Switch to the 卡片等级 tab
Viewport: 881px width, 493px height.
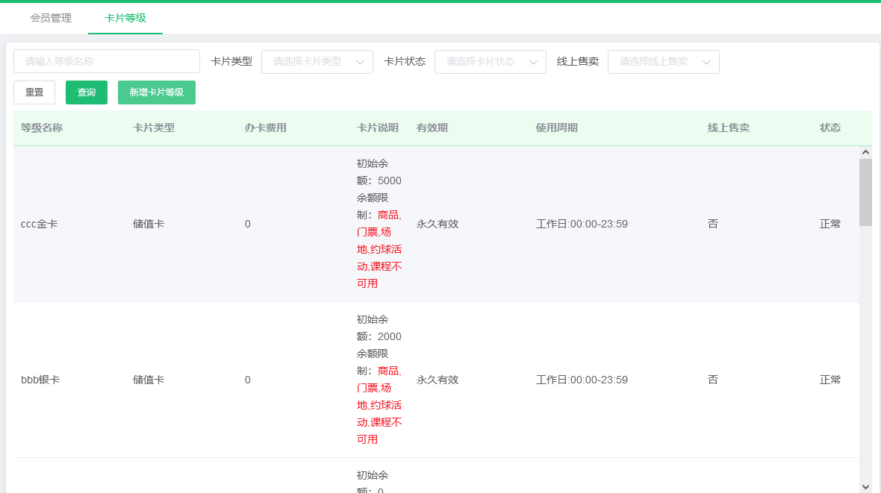coord(125,18)
